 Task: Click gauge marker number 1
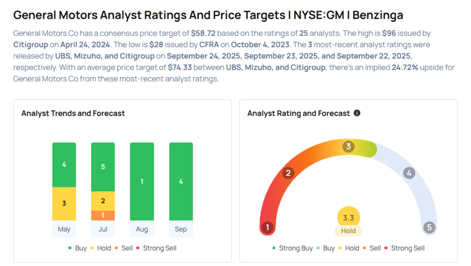[x=267, y=227]
